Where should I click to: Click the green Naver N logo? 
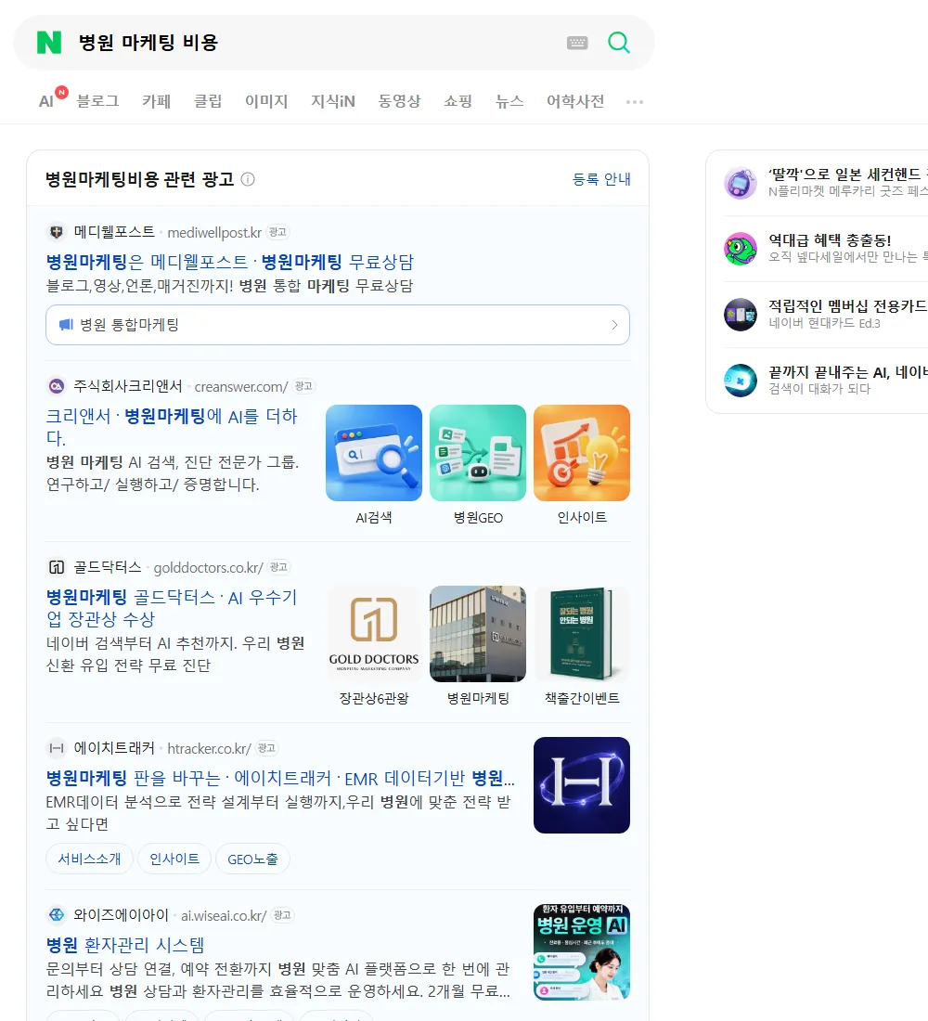tap(49, 43)
